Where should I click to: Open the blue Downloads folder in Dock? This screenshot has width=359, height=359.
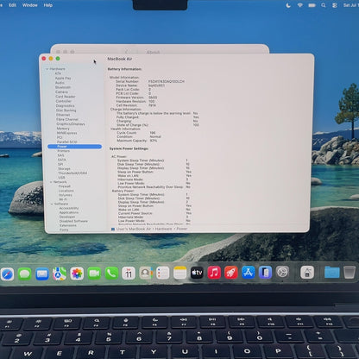tap(331, 272)
